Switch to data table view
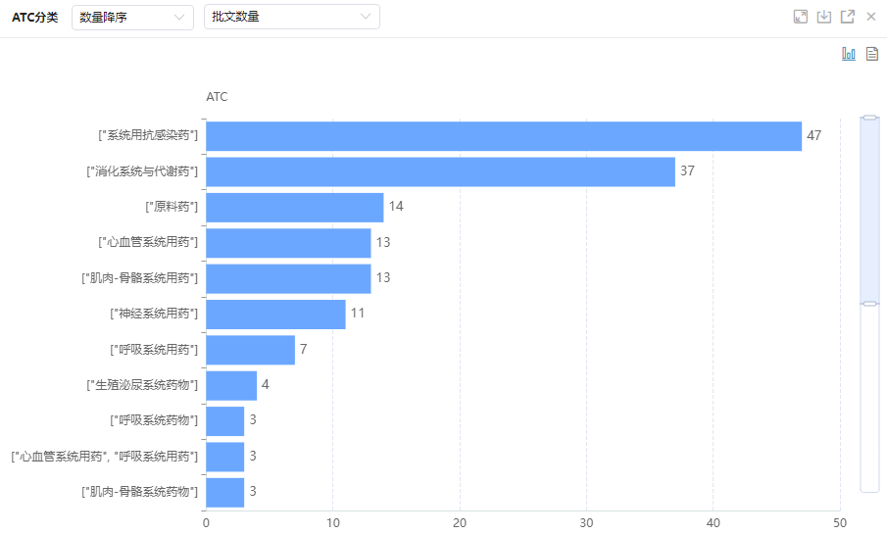 tap(871, 54)
